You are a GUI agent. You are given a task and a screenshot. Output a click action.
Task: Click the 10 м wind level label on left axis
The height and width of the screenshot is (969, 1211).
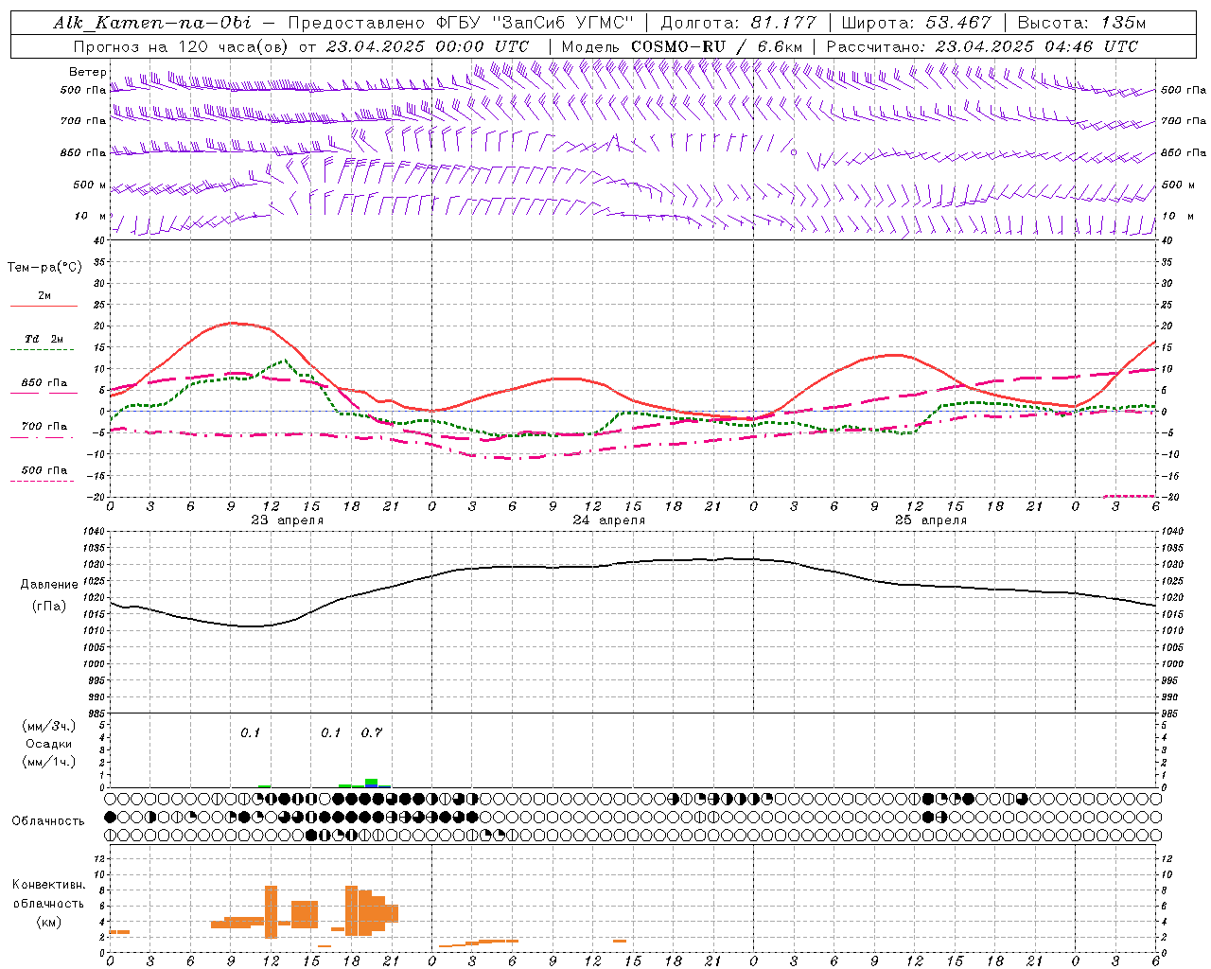click(91, 216)
